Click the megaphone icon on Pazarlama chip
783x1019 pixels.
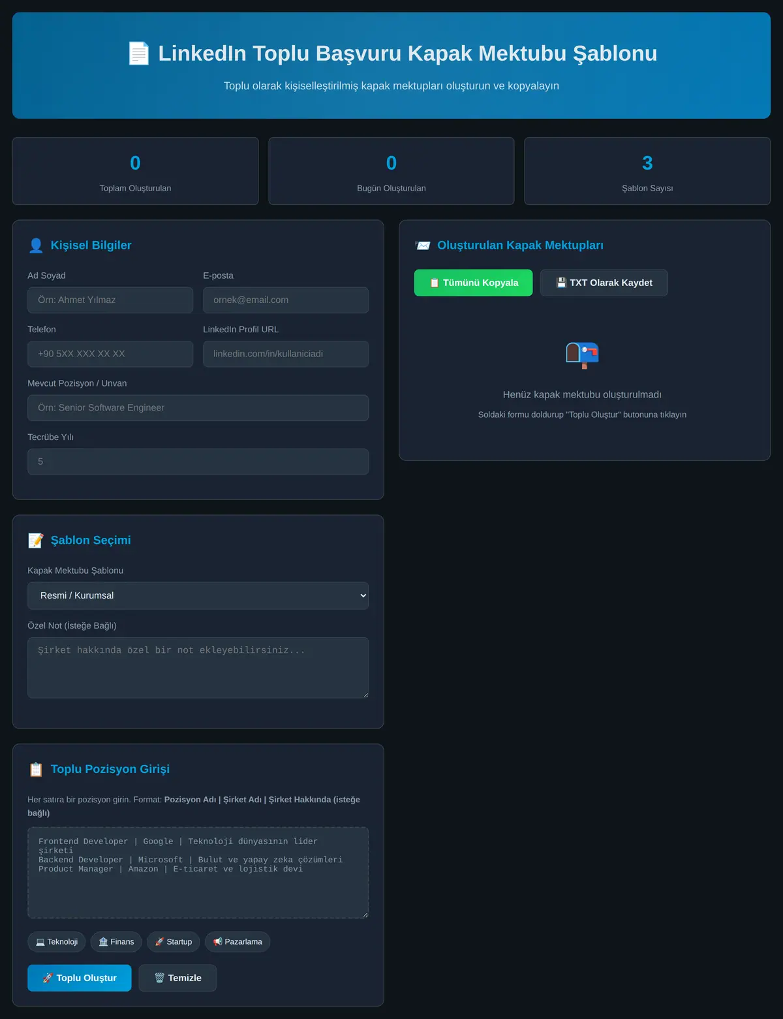[218, 942]
